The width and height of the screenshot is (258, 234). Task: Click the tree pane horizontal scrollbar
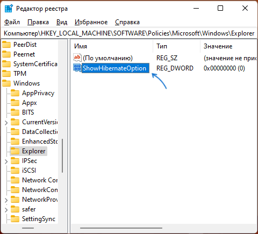[x=28, y=228]
